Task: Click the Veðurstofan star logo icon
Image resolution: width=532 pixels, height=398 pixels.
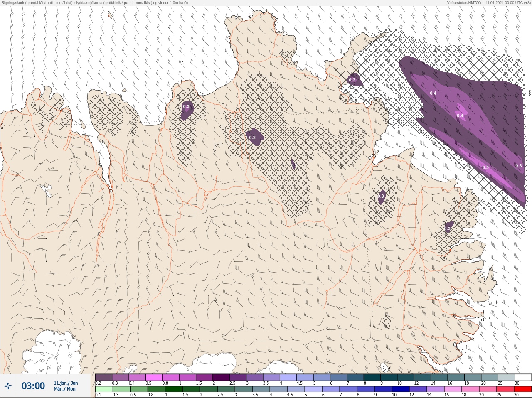Action: pos(8,386)
